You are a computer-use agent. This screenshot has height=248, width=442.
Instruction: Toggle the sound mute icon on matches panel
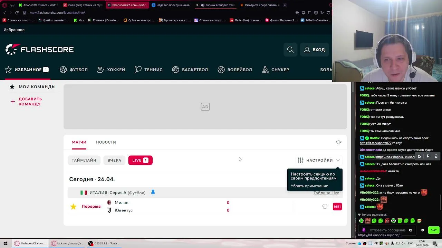338,142
